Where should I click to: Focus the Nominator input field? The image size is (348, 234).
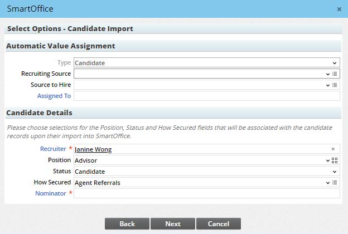tap(206, 193)
